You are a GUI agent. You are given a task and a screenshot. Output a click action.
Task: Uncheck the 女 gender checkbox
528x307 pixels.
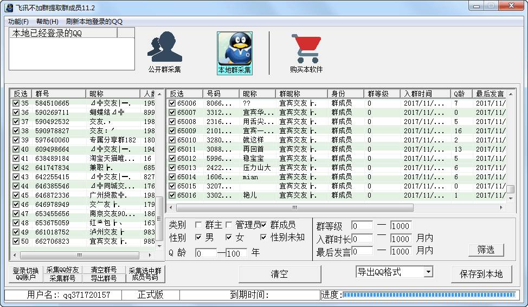pos(228,237)
